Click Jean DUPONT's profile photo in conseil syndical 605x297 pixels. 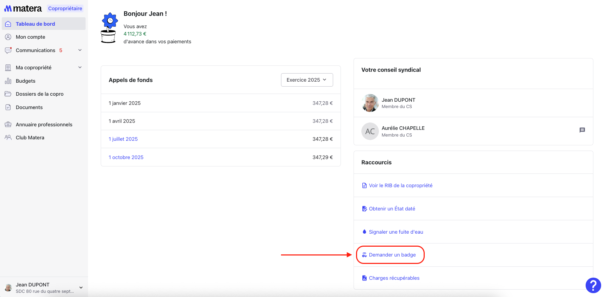(x=370, y=103)
